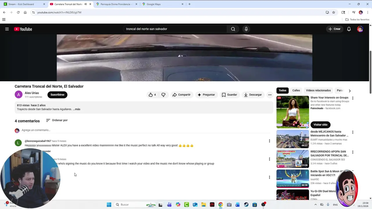Open the browser apps grid shortcut

(4, 19)
